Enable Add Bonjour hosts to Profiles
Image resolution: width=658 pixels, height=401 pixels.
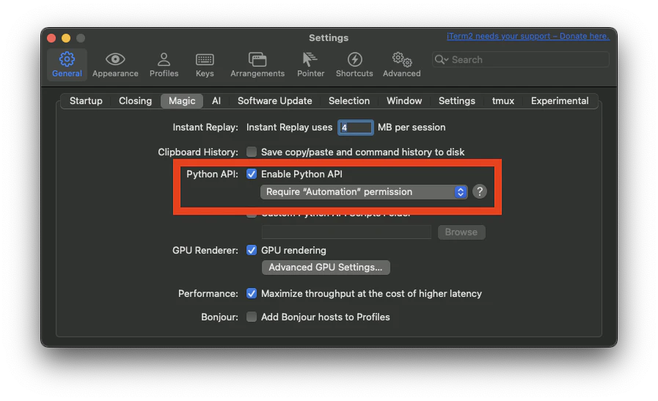(252, 317)
